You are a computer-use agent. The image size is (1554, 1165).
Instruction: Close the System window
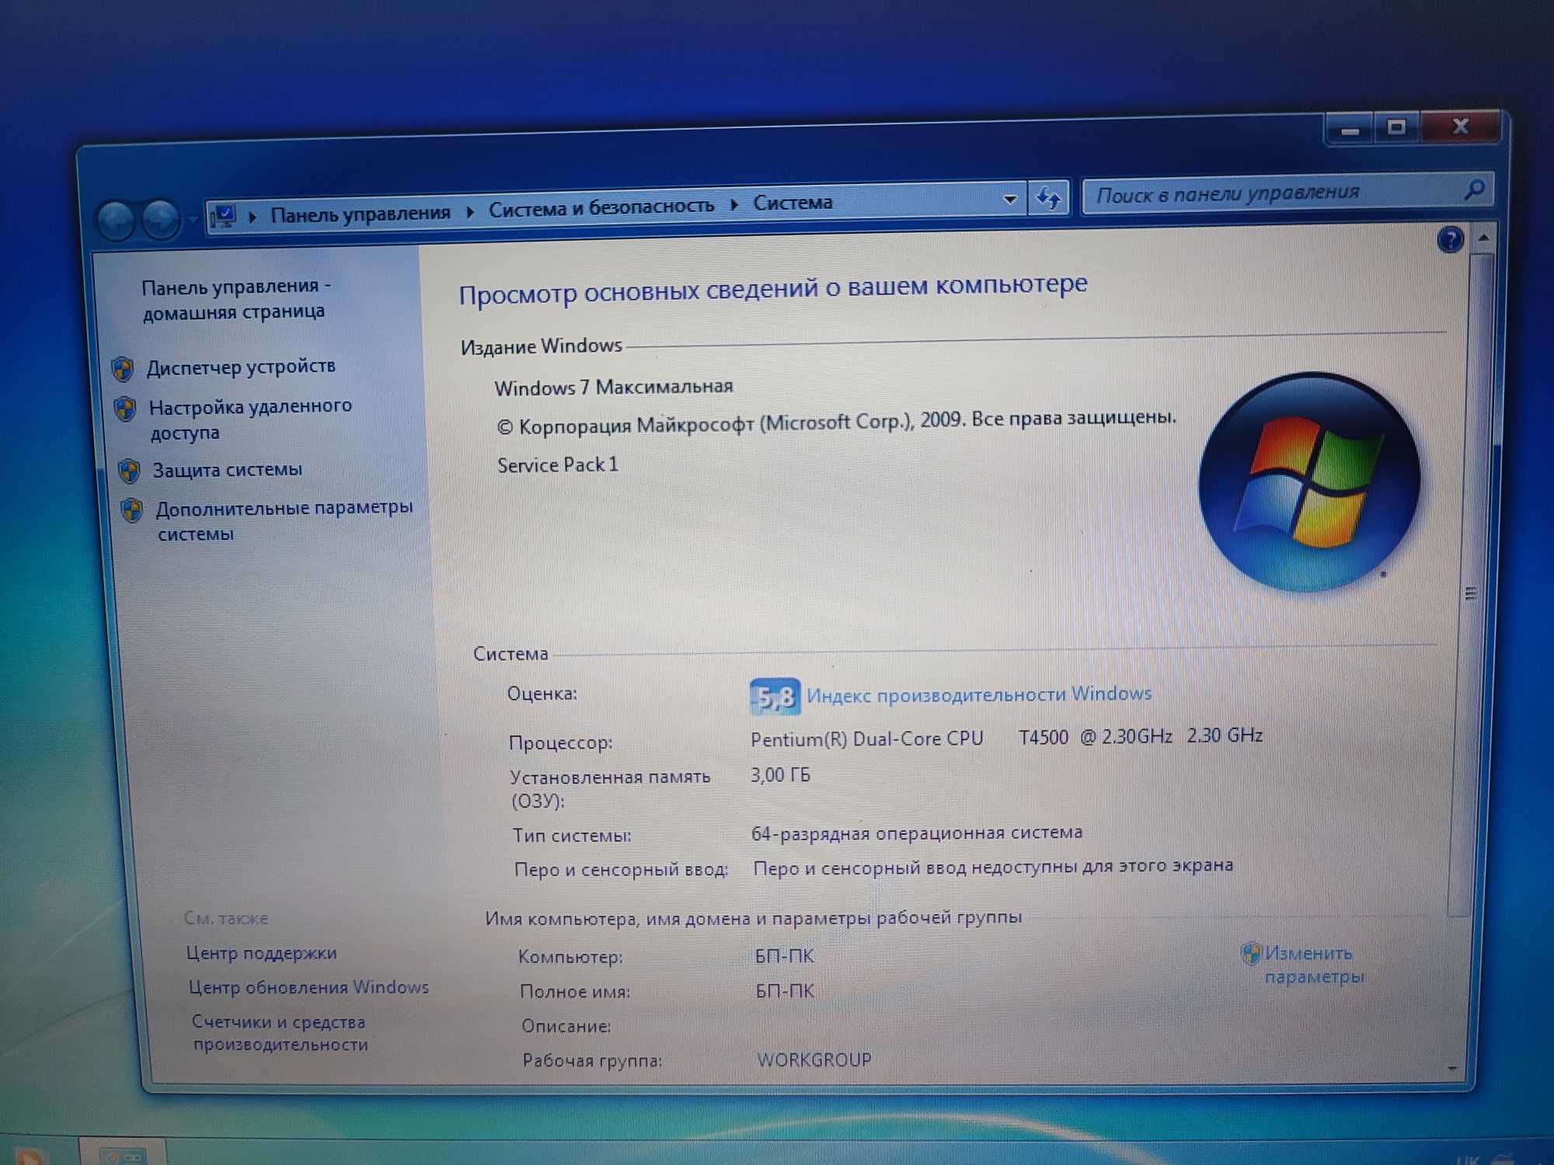click(1460, 126)
